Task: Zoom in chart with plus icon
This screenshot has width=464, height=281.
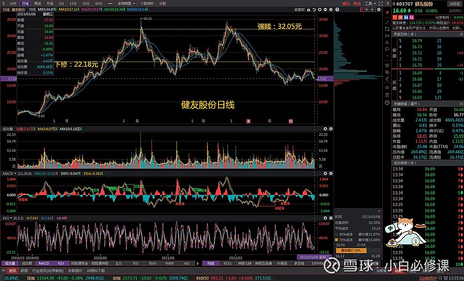Action: tap(320, 10)
